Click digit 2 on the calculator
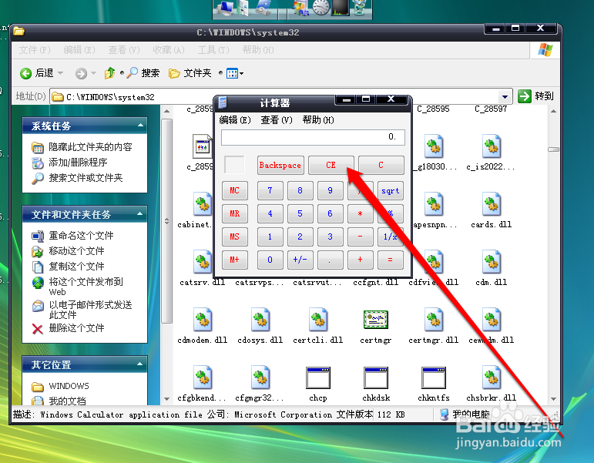594x463 pixels. (x=300, y=237)
